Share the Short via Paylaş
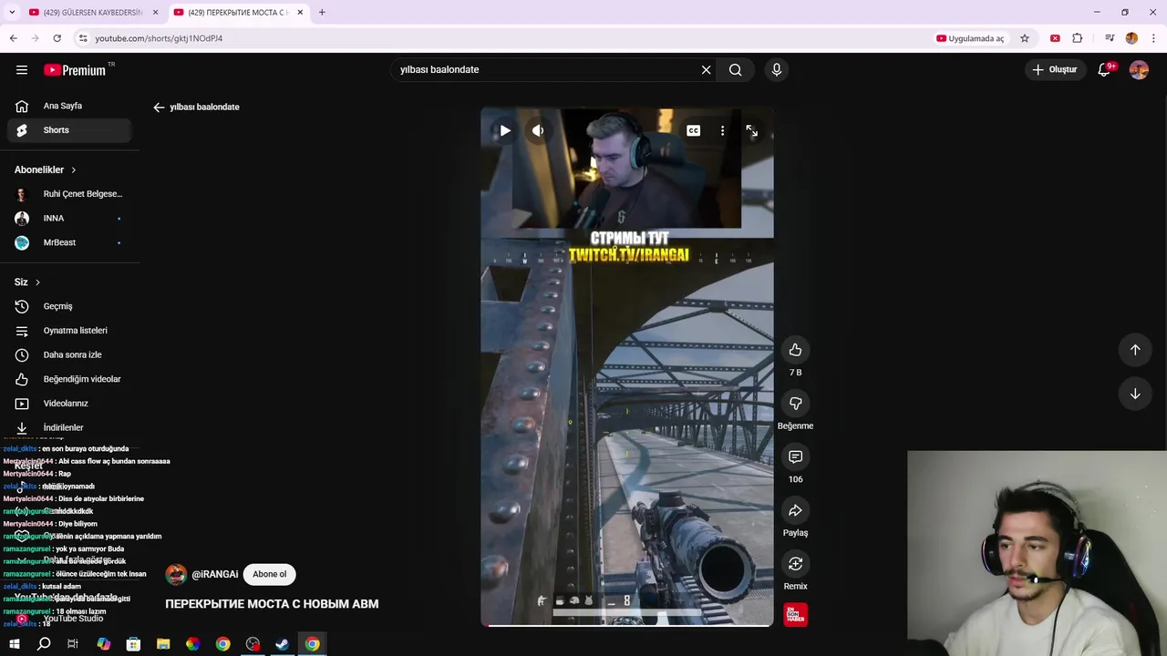 pos(795,510)
